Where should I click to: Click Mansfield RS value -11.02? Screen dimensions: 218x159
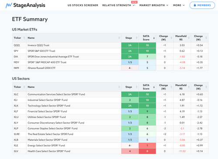point(182,151)
